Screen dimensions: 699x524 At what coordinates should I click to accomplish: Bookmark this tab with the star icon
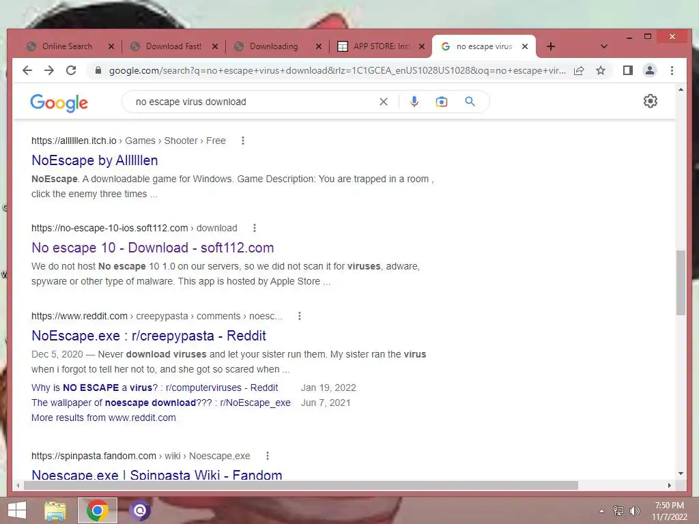601,70
